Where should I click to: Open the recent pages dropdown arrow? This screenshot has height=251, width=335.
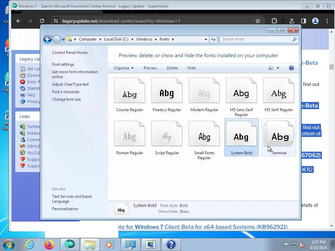click(63, 40)
